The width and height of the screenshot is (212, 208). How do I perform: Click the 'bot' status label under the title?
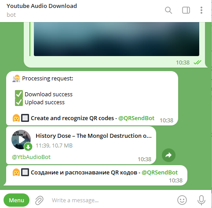point(11,15)
